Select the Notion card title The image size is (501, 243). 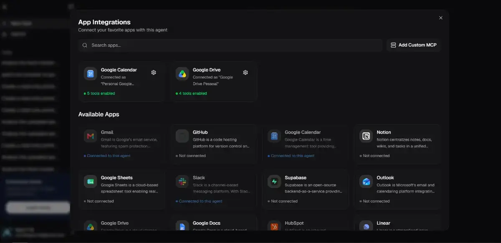(384, 132)
